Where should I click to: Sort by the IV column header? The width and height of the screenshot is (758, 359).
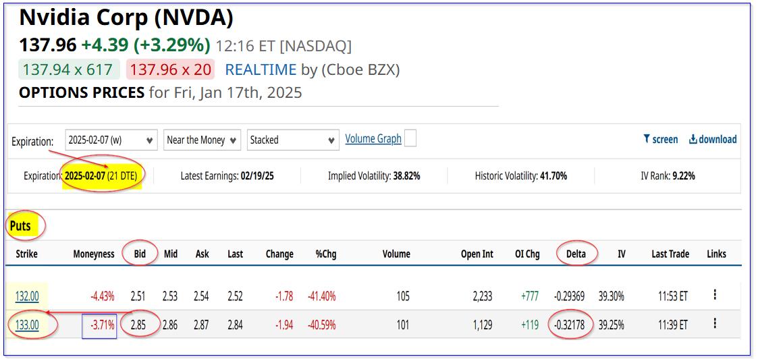coord(621,254)
